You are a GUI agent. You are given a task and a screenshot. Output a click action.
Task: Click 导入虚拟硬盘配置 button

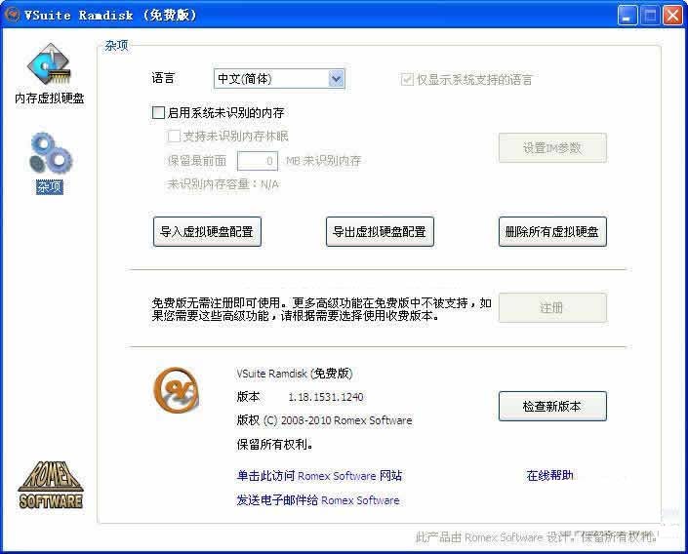coord(207,232)
